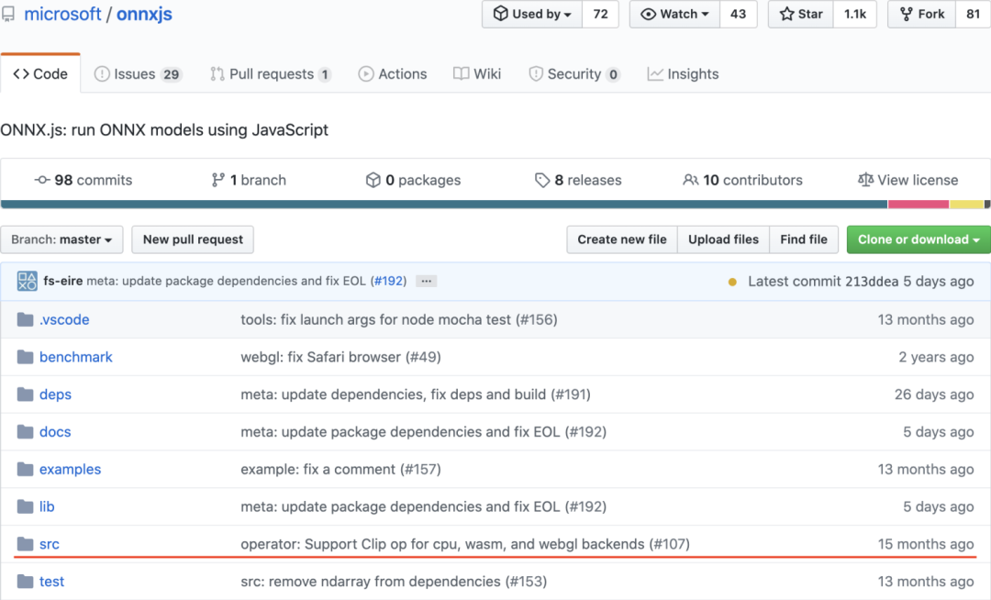Viewport: 991px width, 600px height.
Task: Click Create new file button
Action: [622, 239]
